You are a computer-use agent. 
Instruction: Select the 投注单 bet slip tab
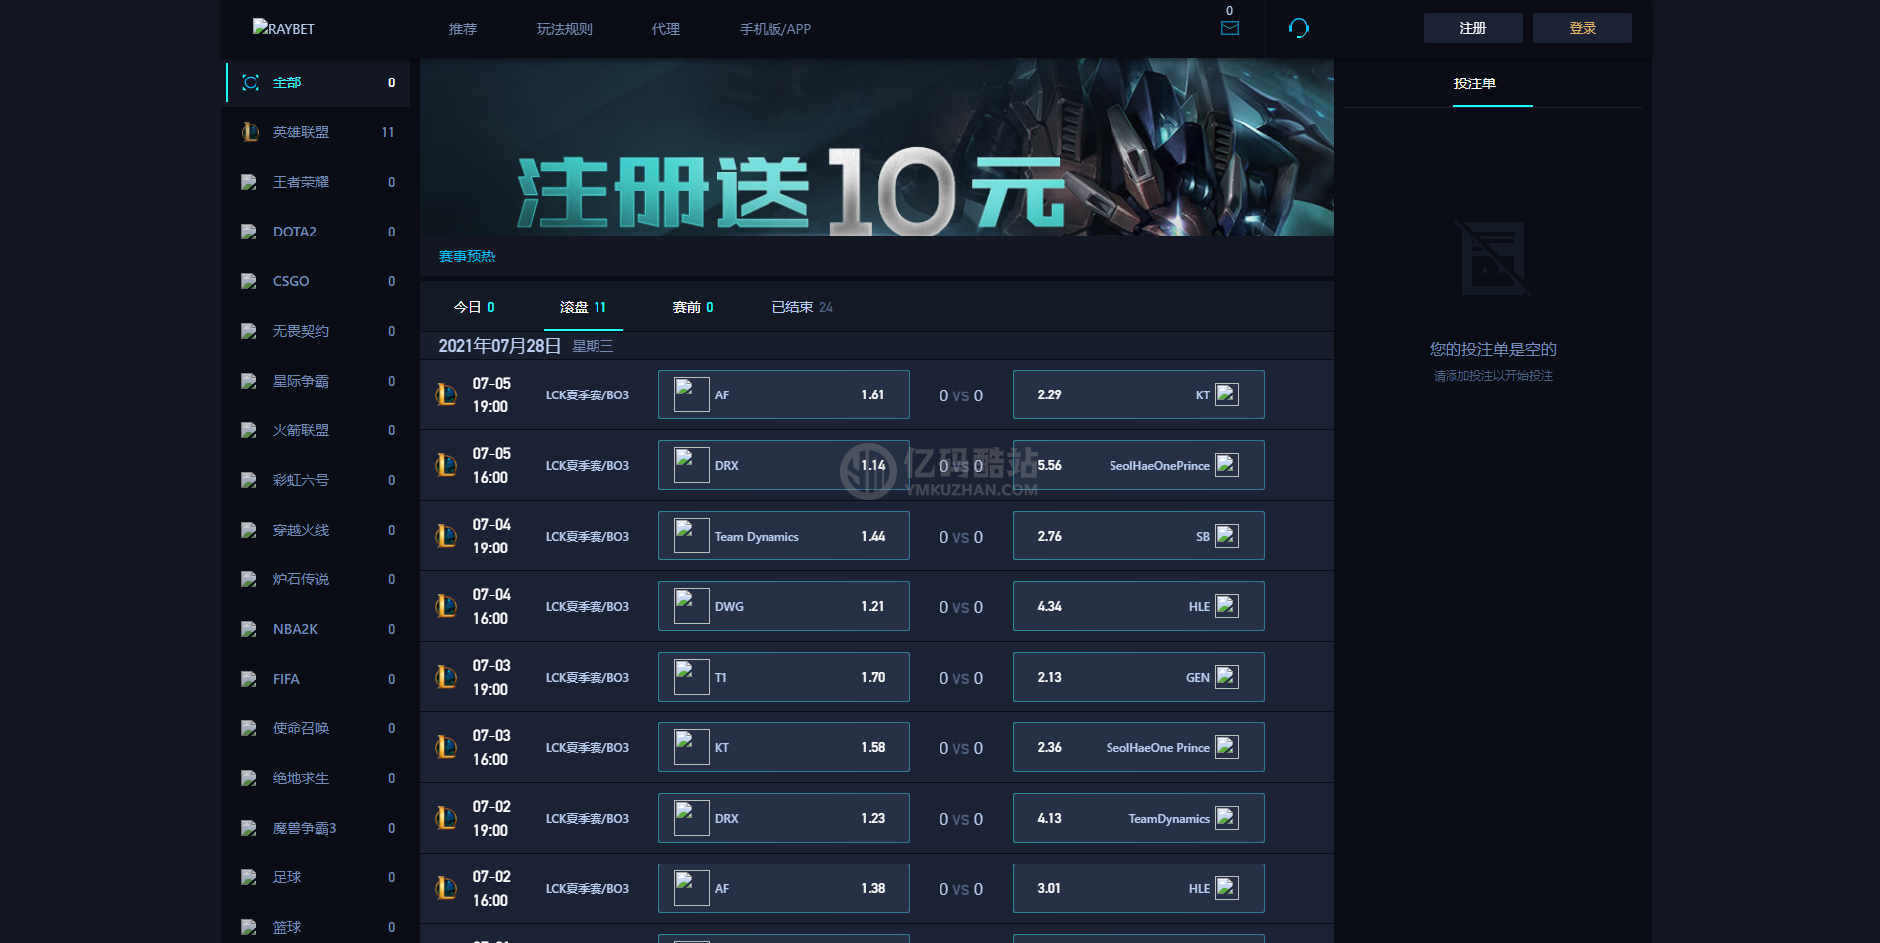(1475, 83)
